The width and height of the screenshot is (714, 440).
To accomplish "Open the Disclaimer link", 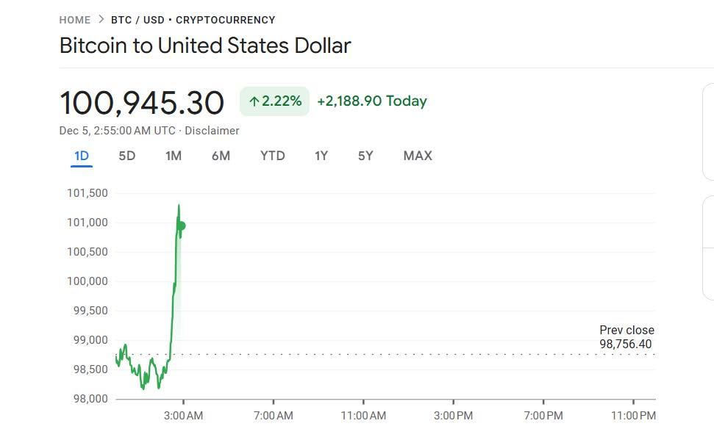I will 212,130.
